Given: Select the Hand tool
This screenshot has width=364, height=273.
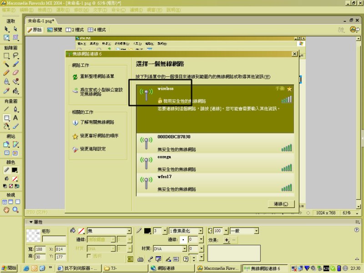Looking at the screenshot, I should (6, 210).
